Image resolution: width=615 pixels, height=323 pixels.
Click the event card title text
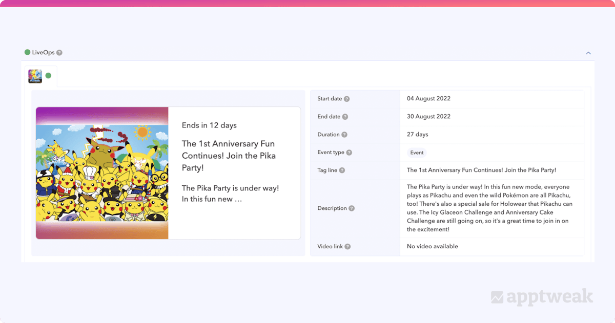tap(229, 156)
